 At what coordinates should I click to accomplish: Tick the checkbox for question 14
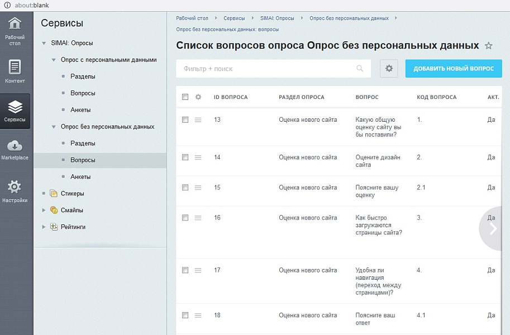[185, 157]
